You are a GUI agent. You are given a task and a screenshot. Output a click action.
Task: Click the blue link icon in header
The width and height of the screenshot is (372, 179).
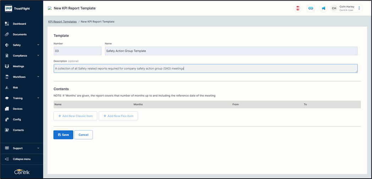(311, 8)
